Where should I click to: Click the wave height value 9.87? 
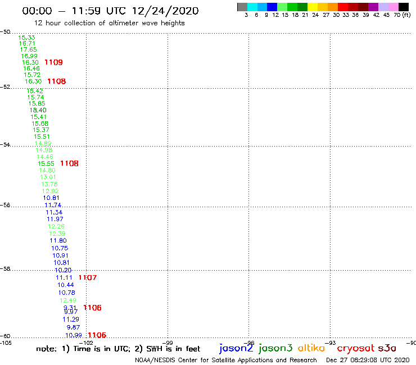(x=73, y=327)
